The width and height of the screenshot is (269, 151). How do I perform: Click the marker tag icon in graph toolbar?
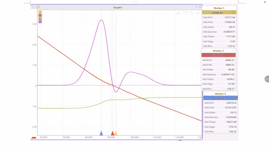(x=185, y=13)
